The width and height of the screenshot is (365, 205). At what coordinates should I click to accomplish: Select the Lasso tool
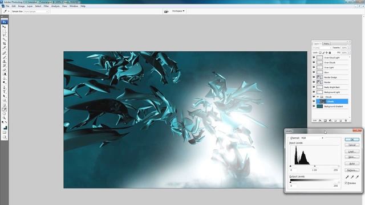pos(4,35)
